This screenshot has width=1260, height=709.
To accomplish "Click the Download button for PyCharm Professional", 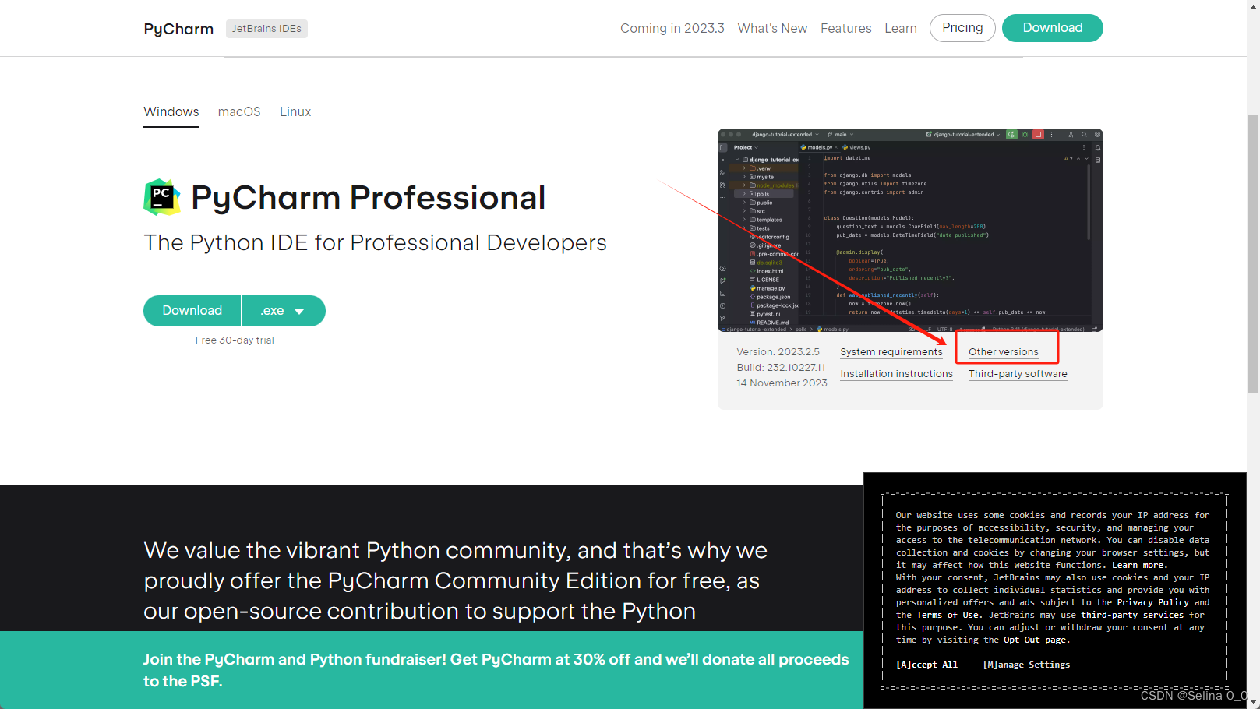I will [x=192, y=310].
